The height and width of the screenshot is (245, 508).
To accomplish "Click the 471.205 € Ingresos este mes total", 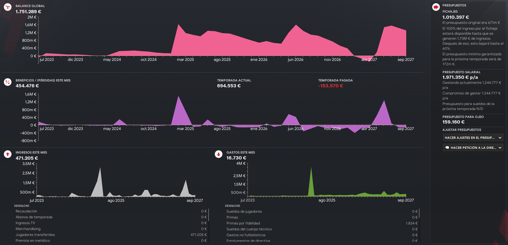I will pyautogui.click(x=27, y=158).
